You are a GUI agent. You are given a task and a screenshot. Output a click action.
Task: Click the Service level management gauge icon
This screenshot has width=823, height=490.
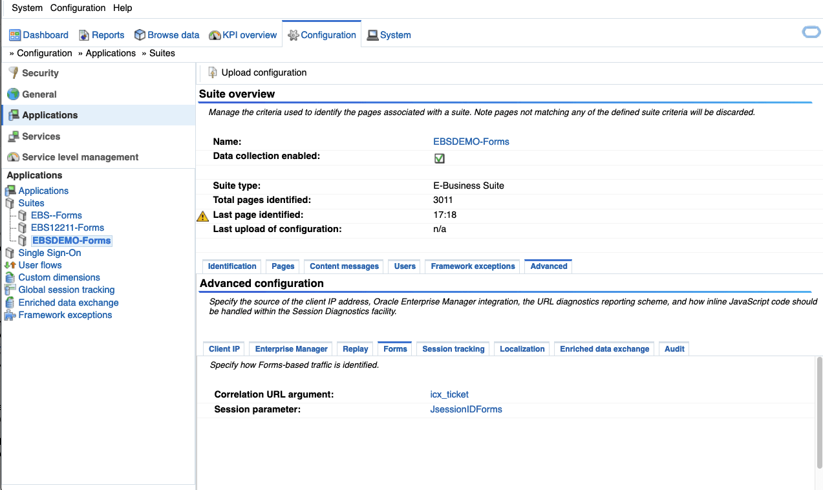coord(13,157)
